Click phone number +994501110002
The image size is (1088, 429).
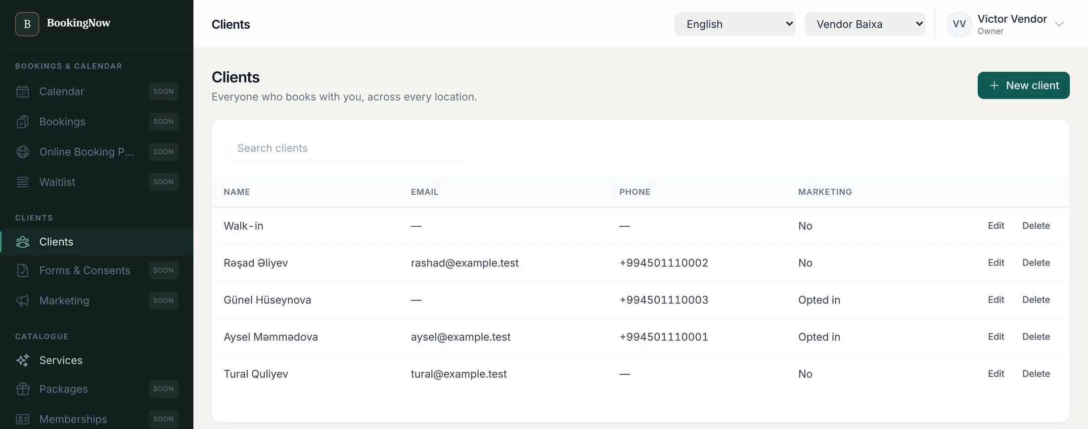tap(664, 263)
